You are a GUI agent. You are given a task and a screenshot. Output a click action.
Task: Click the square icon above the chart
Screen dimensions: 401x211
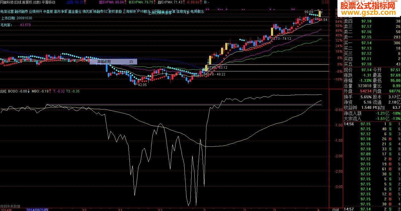click(327, 2)
